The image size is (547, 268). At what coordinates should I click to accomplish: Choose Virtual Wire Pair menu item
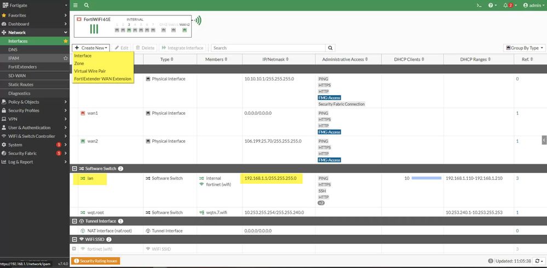pos(90,71)
